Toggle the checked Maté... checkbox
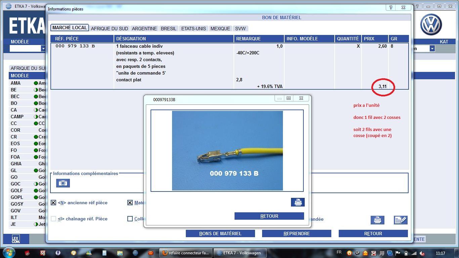The height and width of the screenshot is (258, 459). click(x=130, y=203)
